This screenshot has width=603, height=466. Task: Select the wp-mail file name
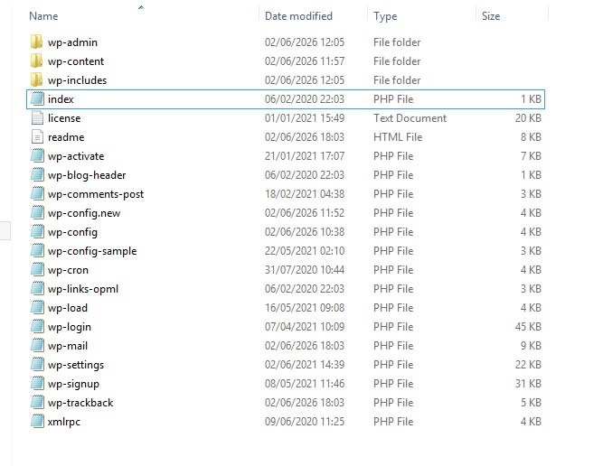(x=68, y=346)
